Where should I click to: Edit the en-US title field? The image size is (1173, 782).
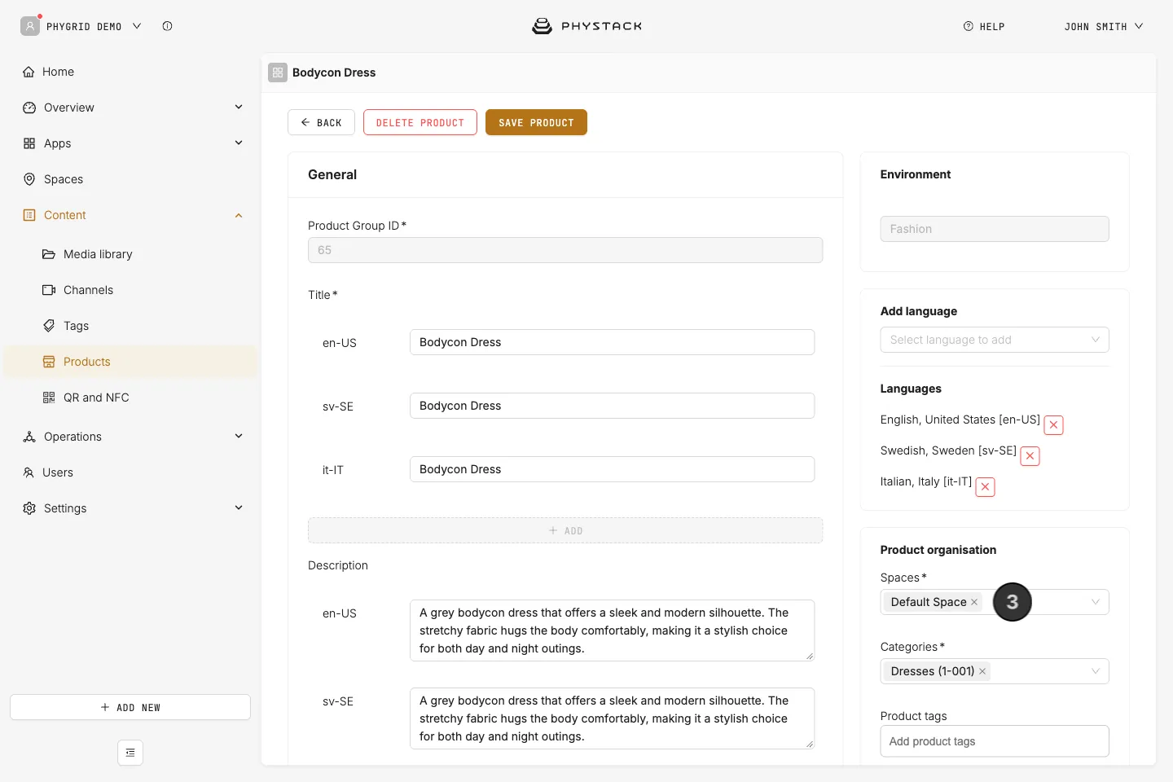pos(612,342)
